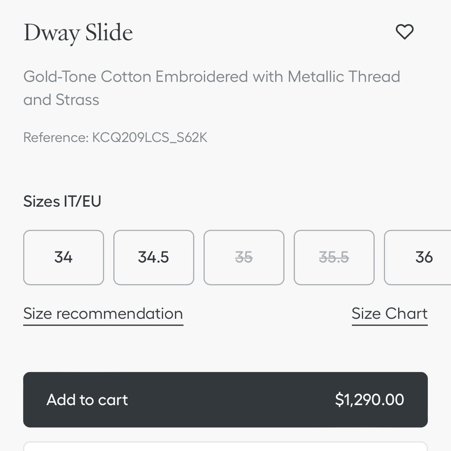Click the "and Strass" description line
The height and width of the screenshot is (451, 451).
[x=61, y=100]
